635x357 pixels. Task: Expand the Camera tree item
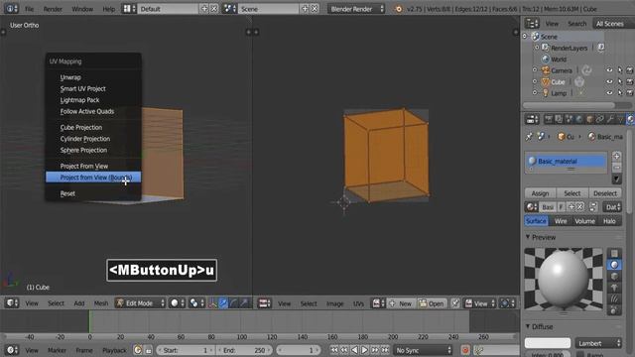(535, 70)
